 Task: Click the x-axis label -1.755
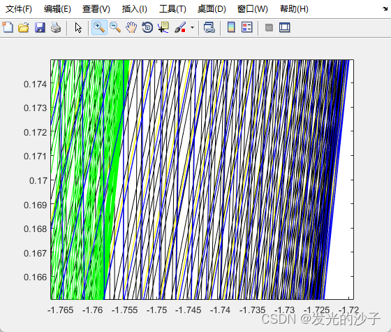click(x=124, y=310)
